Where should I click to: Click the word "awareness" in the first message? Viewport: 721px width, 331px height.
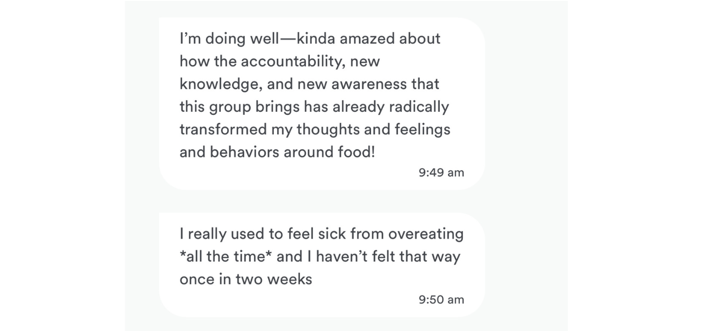pyautogui.click(x=369, y=84)
